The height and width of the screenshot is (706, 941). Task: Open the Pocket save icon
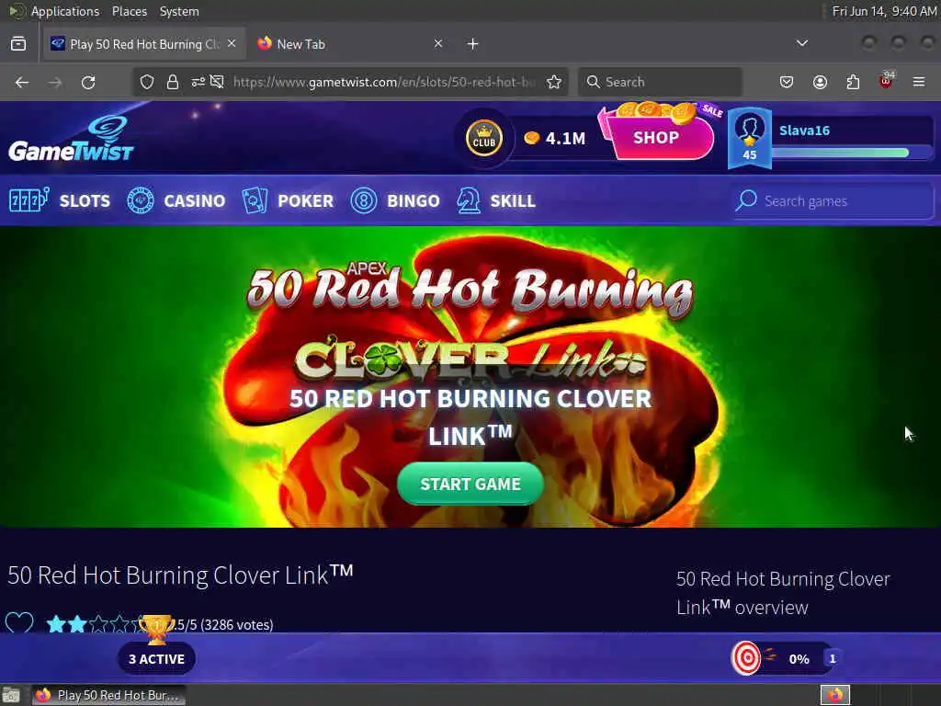[787, 82]
